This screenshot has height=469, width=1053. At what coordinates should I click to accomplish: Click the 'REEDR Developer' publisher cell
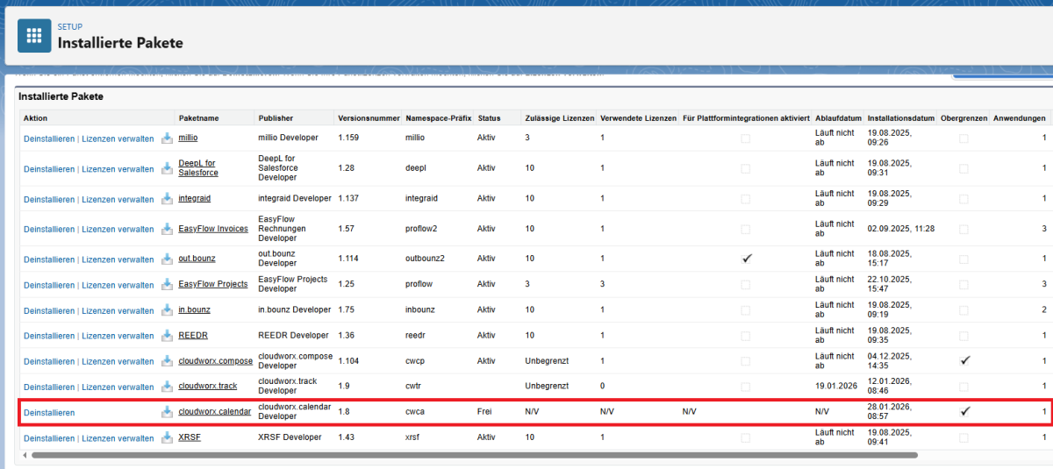click(293, 335)
